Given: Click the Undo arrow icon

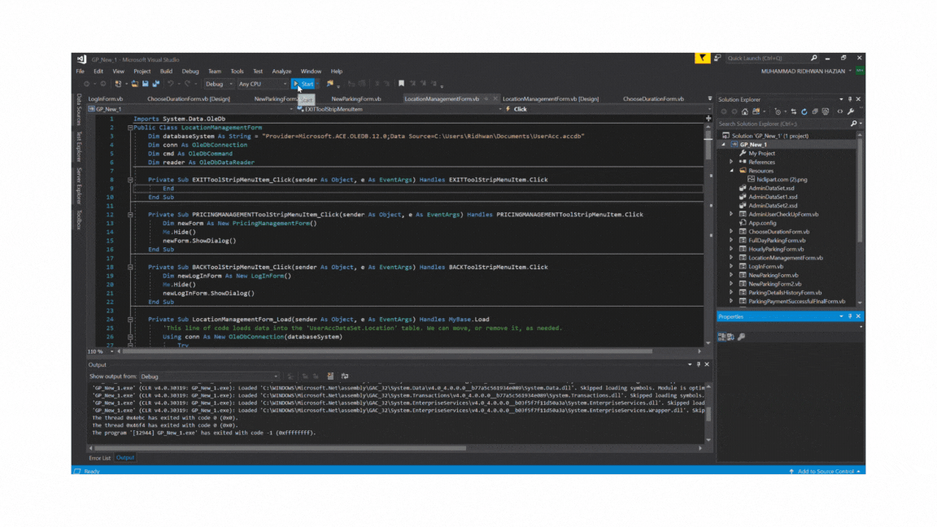Looking at the screenshot, I should (171, 84).
